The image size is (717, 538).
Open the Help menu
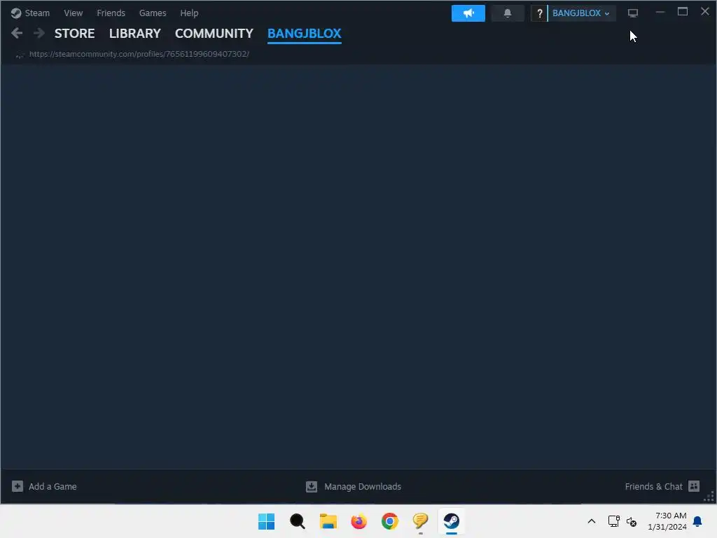pos(189,13)
